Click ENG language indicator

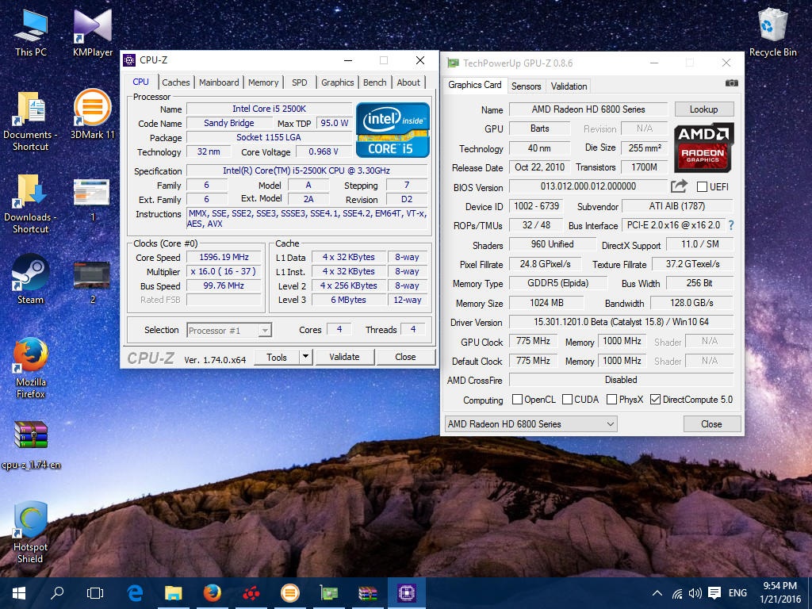(x=738, y=593)
